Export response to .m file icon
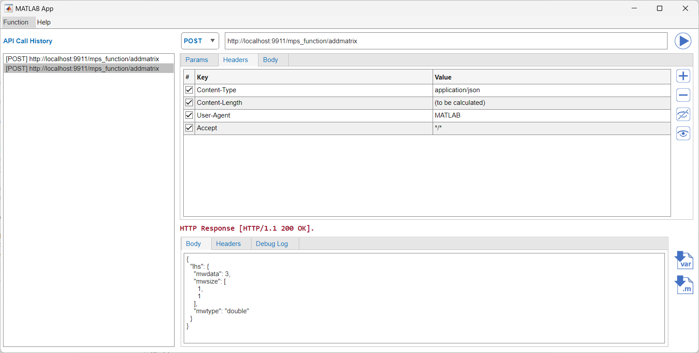This screenshot has height=353, width=699. (x=684, y=285)
